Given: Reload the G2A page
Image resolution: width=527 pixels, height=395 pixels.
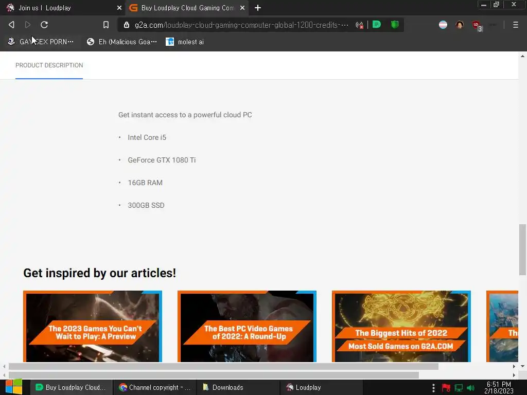Looking at the screenshot, I should click(x=44, y=25).
